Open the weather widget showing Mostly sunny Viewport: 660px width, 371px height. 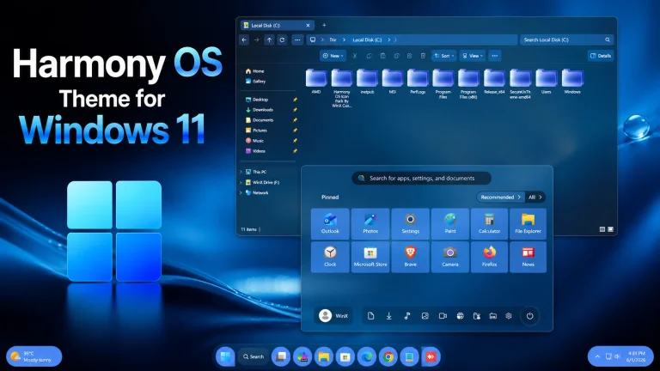(34, 356)
